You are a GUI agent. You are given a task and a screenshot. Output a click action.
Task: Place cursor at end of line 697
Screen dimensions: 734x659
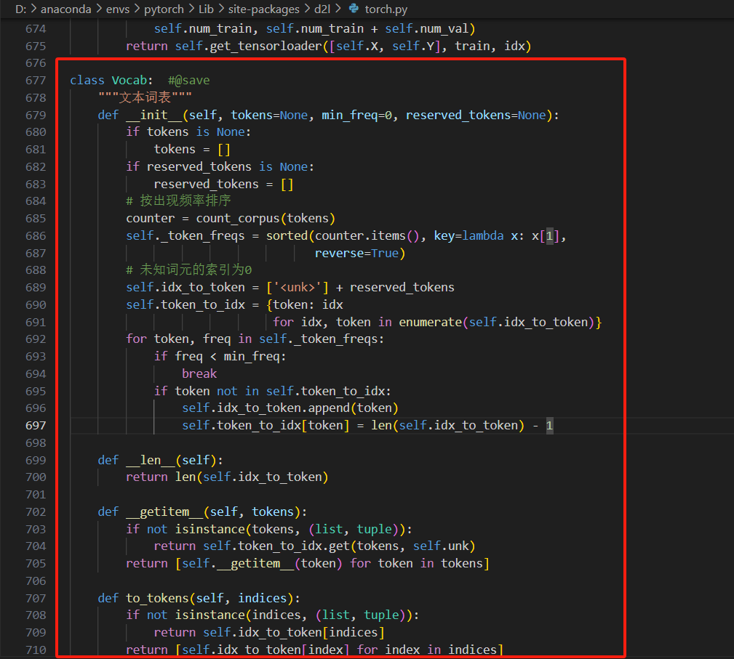[554, 426]
